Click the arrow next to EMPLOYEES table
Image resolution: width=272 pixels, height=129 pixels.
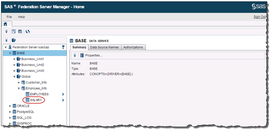click(63, 94)
